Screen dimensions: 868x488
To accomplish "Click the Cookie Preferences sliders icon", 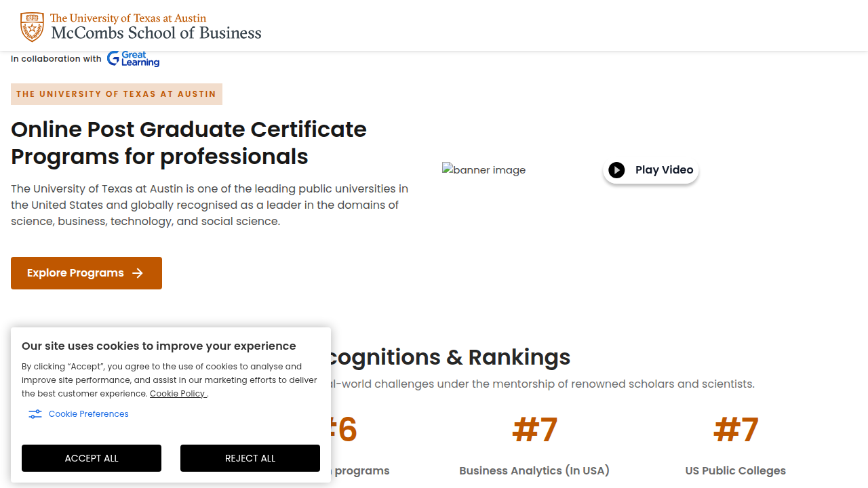I will coord(35,414).
